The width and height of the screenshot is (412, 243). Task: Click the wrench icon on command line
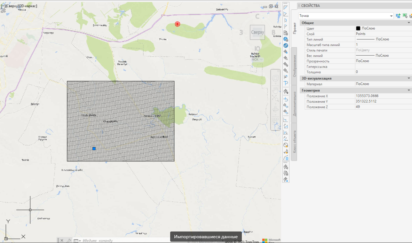pyautogui.click(x=68, y=240)
